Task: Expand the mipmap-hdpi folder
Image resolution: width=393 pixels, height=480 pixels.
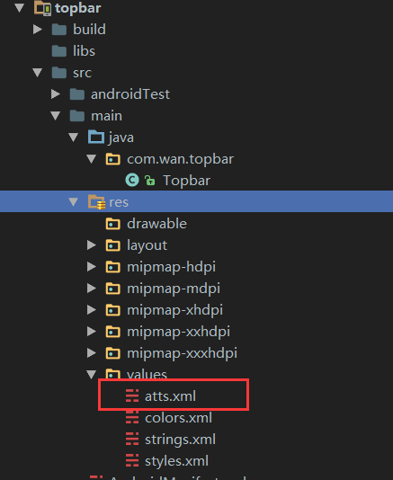Action: click(x=92, y=267)
